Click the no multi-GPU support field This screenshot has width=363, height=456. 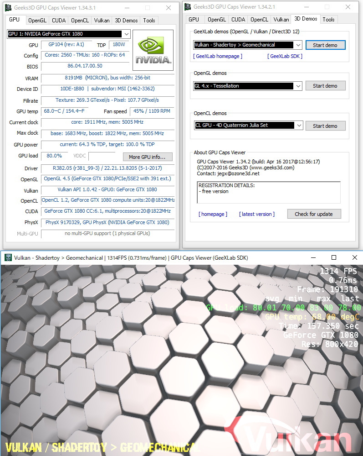(107, 234)
